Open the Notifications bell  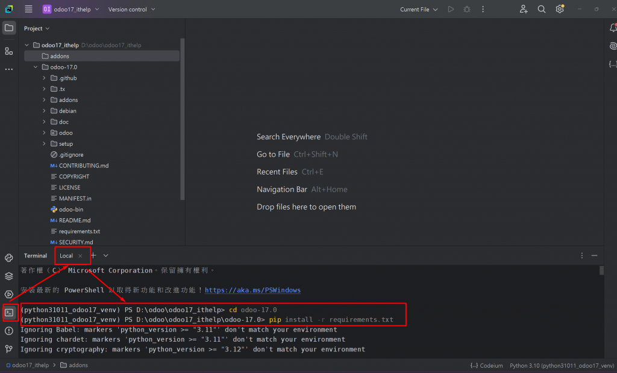click(613, 28)
